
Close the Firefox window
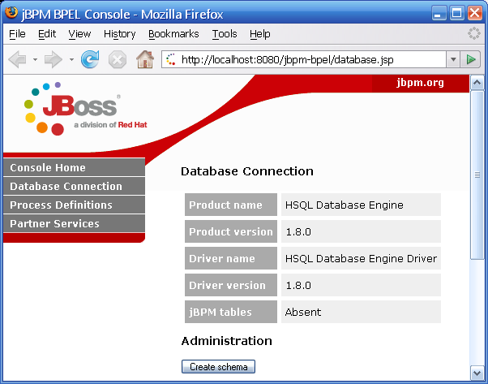(x=475, y=13)
